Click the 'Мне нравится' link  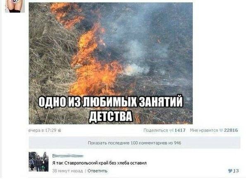204,130
